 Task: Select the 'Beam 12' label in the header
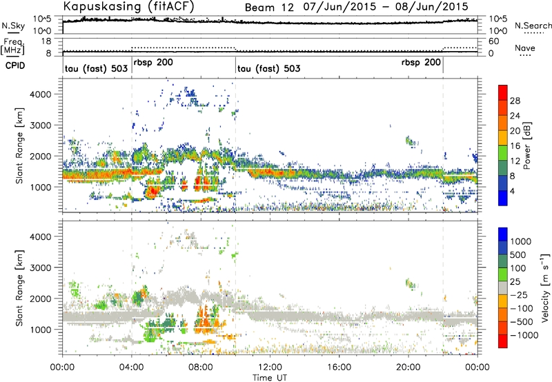point(269,8)
